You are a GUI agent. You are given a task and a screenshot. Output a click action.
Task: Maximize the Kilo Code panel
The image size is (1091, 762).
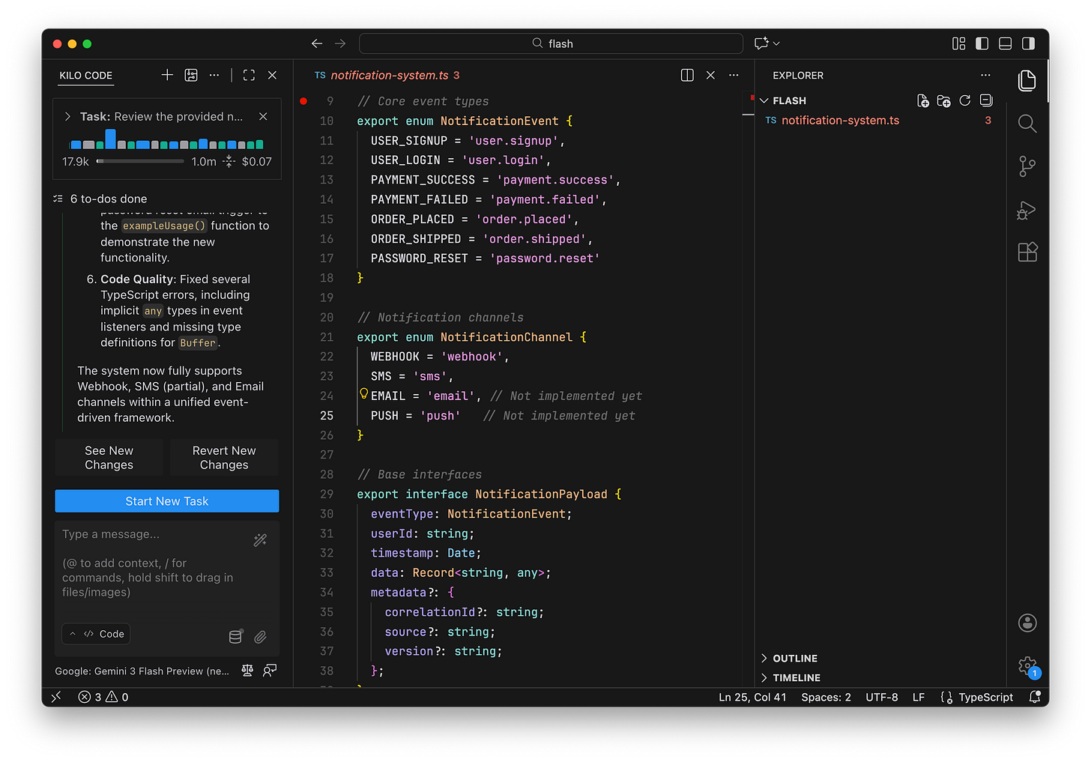pyautogui.click(x=250, y=75)
